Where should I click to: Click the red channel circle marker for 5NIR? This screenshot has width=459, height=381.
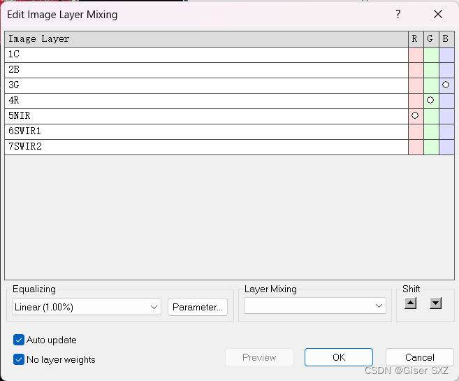(415, 115)
